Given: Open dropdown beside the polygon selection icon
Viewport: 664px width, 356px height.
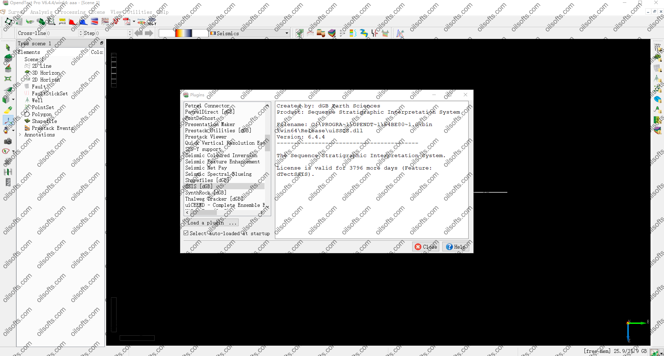Looking at the screenshot, I should (13, 151).
